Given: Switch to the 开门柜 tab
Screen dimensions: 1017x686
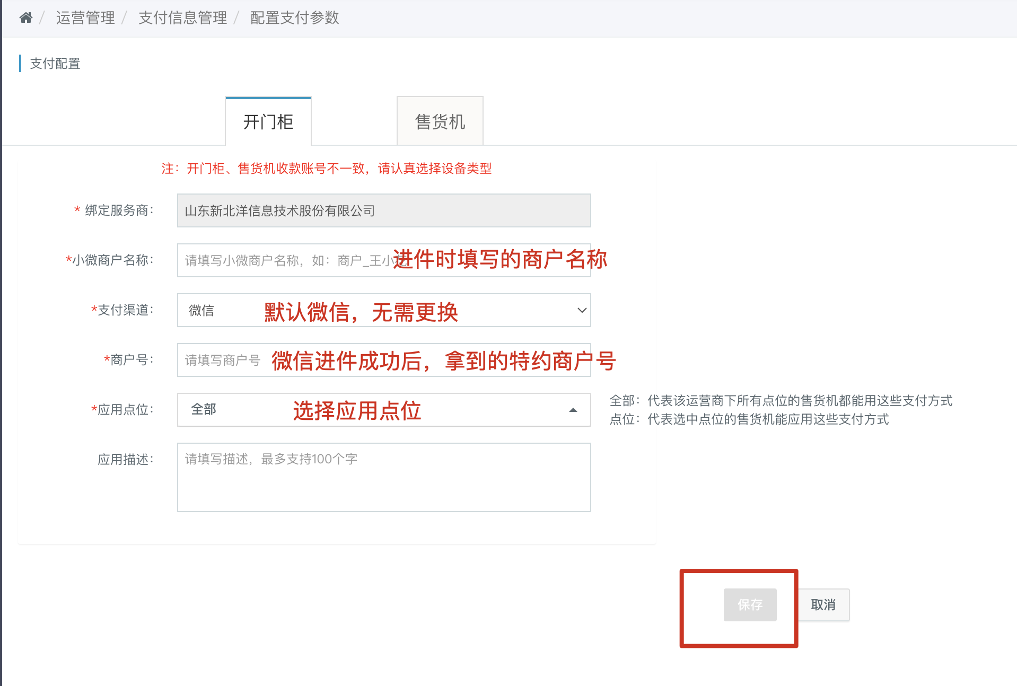Looking at the screenshot, I should (x=268, y=121).
